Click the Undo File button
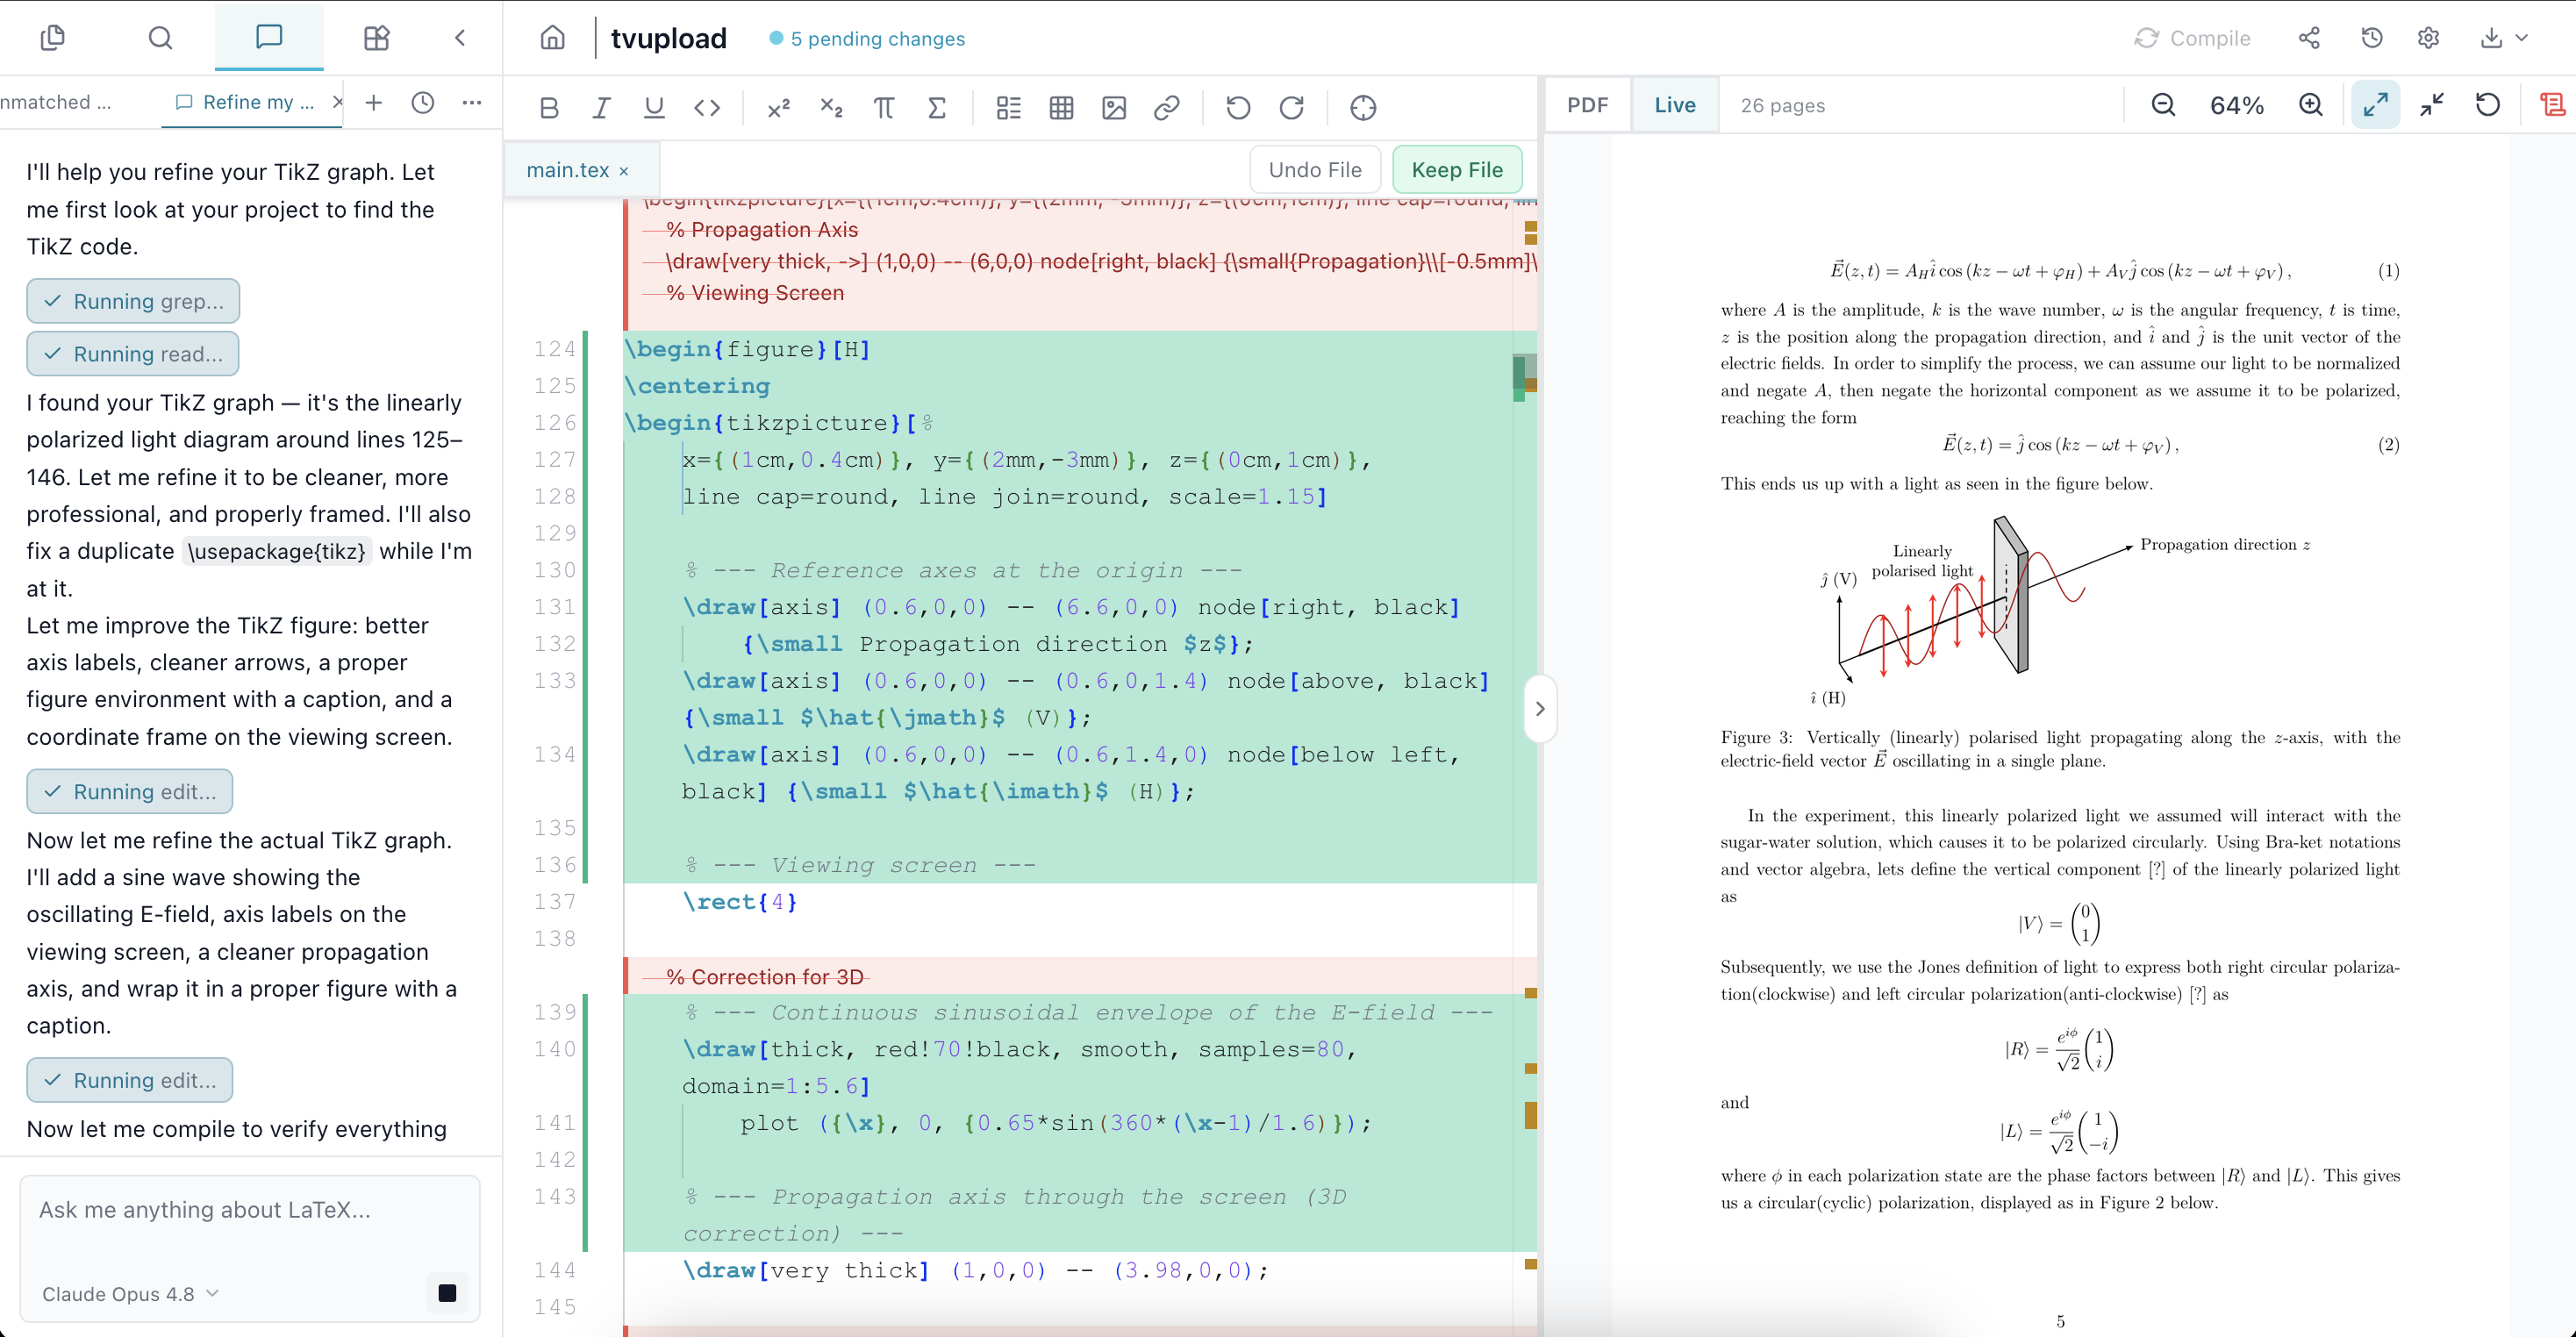 pyautogui.click(x=1315, y=170)
